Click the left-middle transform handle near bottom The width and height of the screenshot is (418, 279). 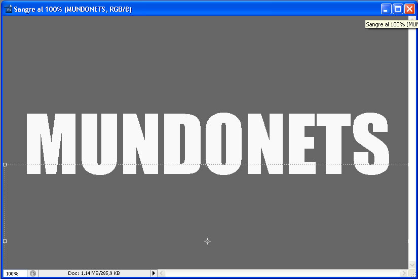click(5, 241)
